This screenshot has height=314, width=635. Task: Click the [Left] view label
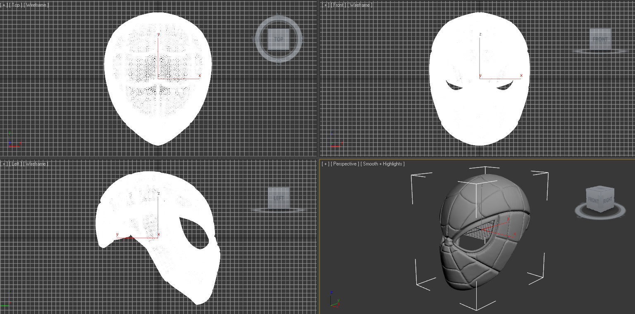click(16, 164)
